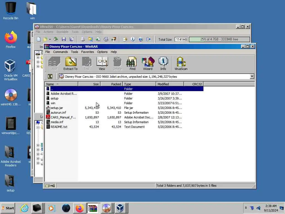Click the Start button
This screenshot has width=285, height=214.
(8, 208)
